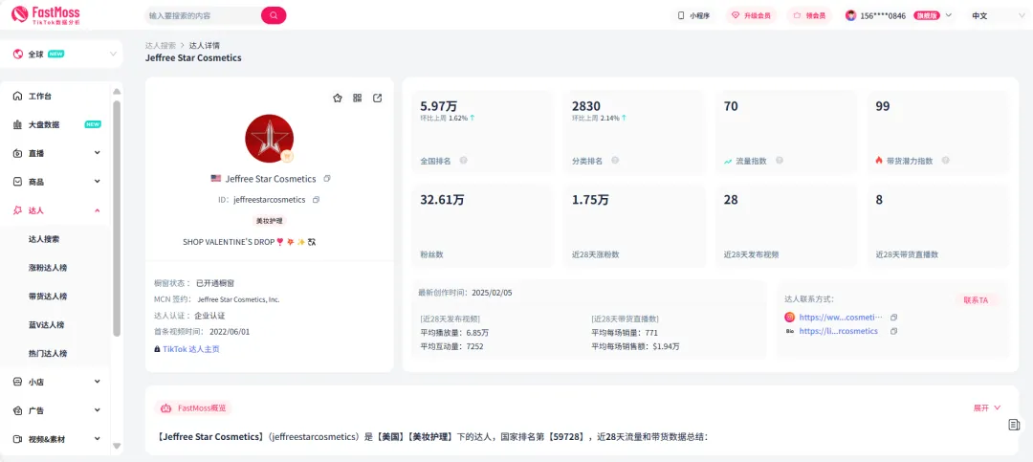This screenshot has width=1033, height=462.
Task: Click the sidebar scrollbar thumb
Action: coord(117,218)
